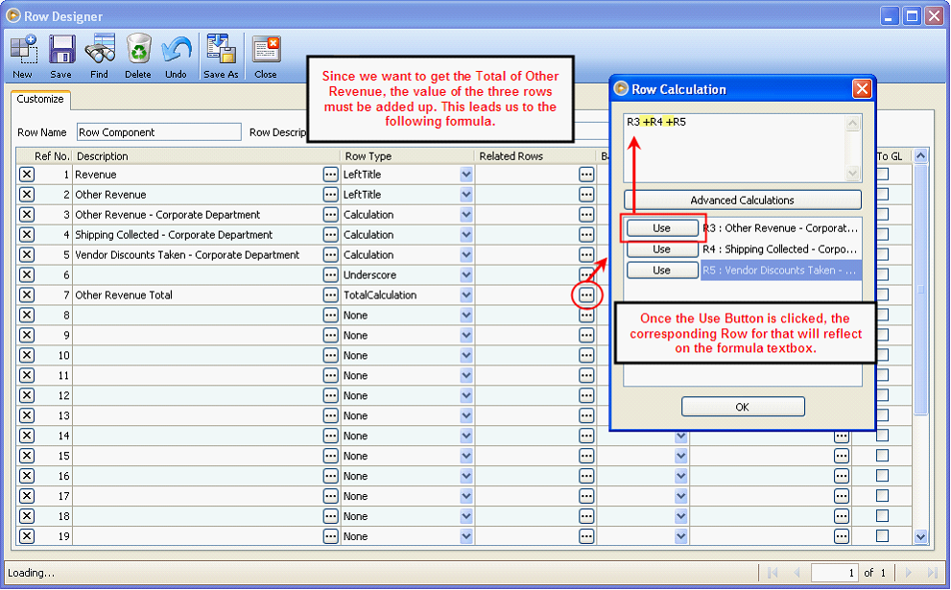Screen dimensions: 951x590
Task: Open Related Rows ellipsis for row 7
Action: 586,295
